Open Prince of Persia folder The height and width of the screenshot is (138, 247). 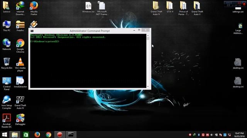pos(183,8)
